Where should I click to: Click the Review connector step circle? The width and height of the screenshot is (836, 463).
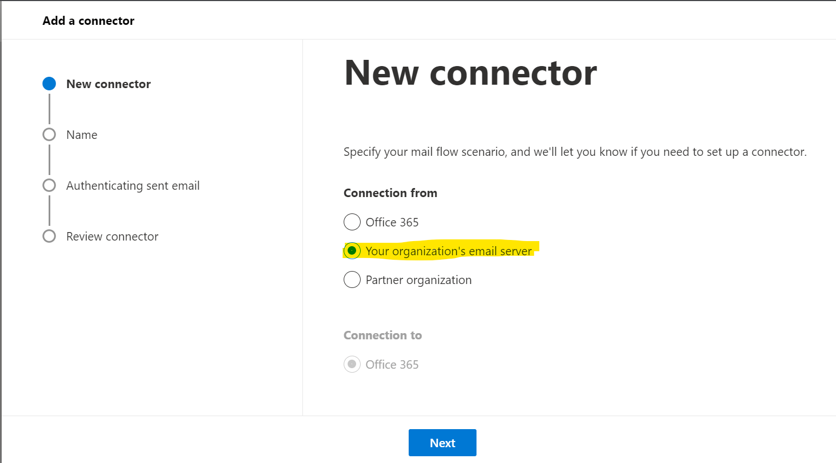point(49,236)
